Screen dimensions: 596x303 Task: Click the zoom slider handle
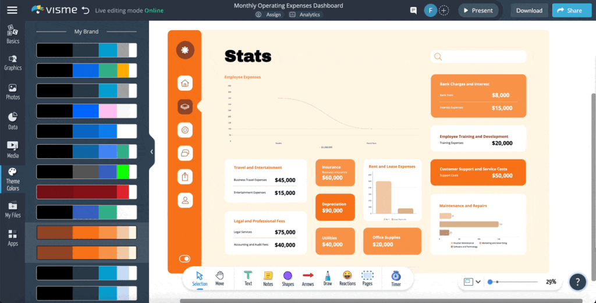pyautogui.click(x=491, y=282)
